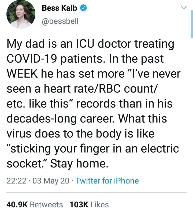
Task: Open the Twitter for iPhone source link
Action: click(x=107, y=181)
